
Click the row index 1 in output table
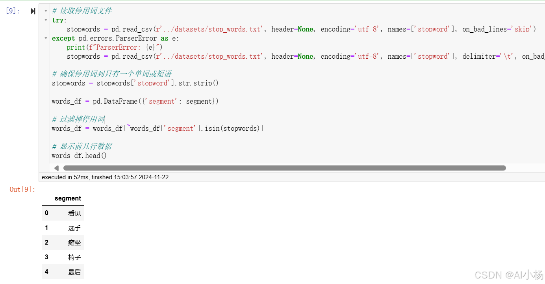pyautogui.click(x=46, y=228)
